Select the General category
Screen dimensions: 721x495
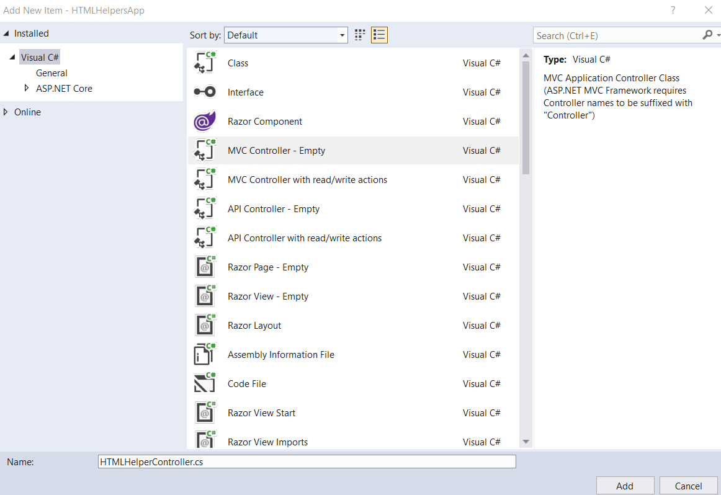[52, 73]
